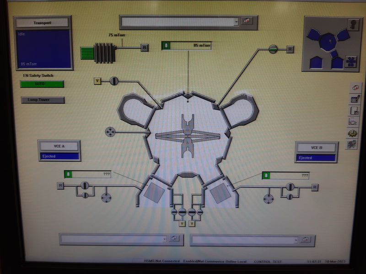Click the Lamp Tower button
The height and width of the screenshot is (274, 366).
click(43, 100)
